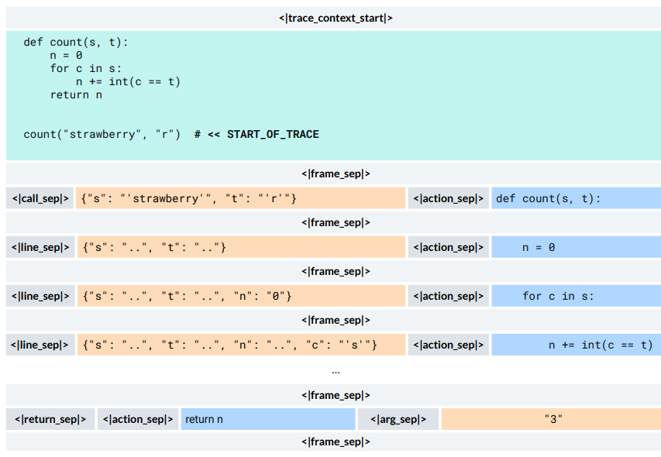Select the <|call_sep|> label
Screen dimensions: 661x457
[x=40, y=198]
